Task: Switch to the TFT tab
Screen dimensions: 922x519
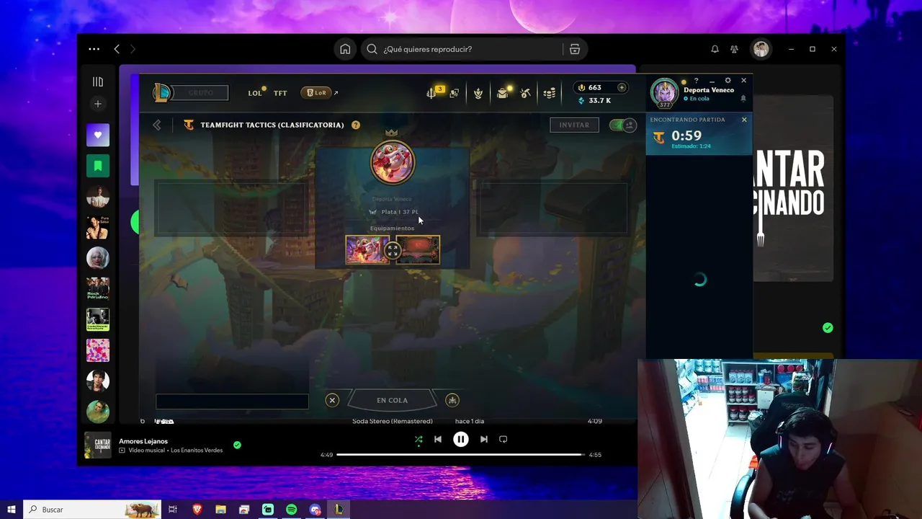Action: [280, 93]
